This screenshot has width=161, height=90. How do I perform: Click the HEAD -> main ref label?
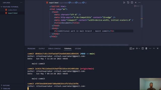(x=87, y=54)
